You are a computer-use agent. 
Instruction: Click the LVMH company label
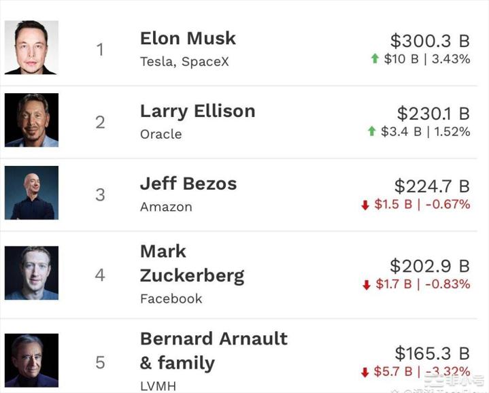[x=158, y=386]
